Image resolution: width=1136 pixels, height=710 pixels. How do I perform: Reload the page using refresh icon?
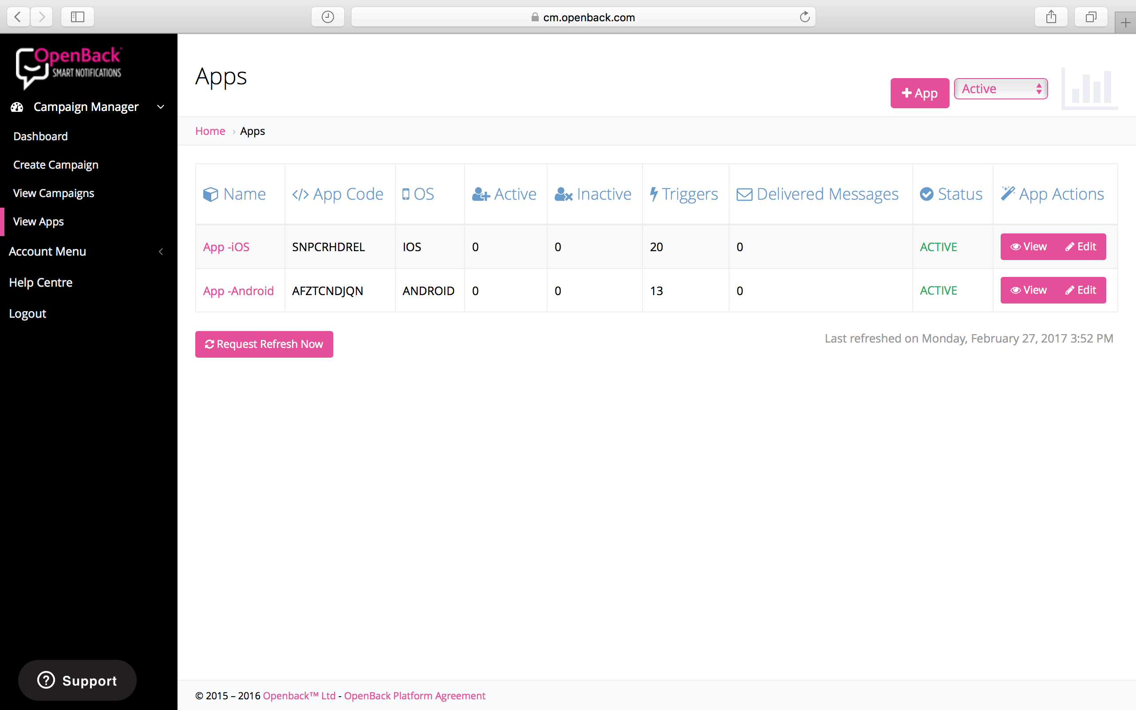[x=805, y=17]
